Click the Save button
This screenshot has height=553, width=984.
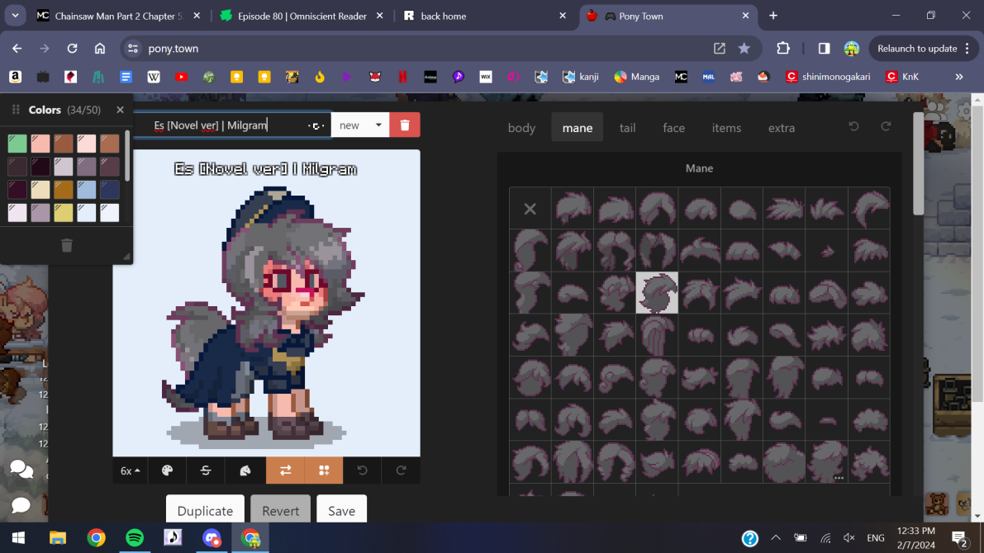tap(341, 511)
